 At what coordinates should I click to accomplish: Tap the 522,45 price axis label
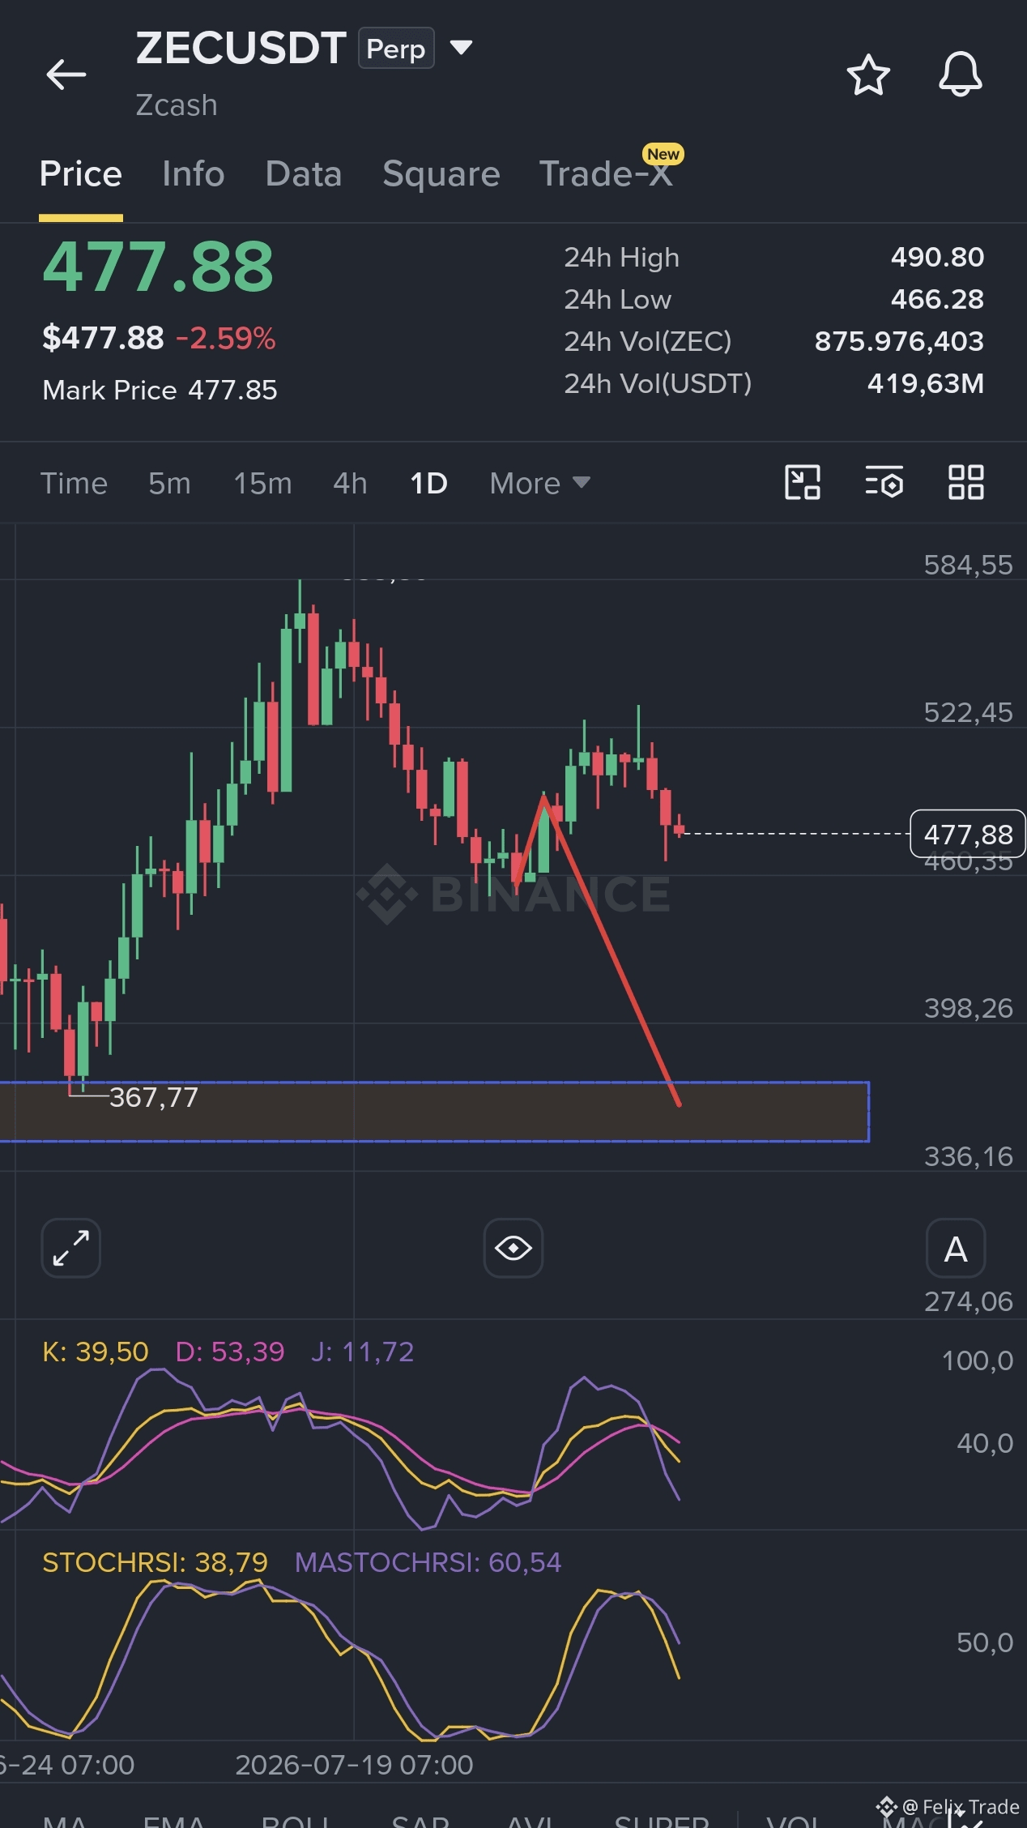[968, 712]
